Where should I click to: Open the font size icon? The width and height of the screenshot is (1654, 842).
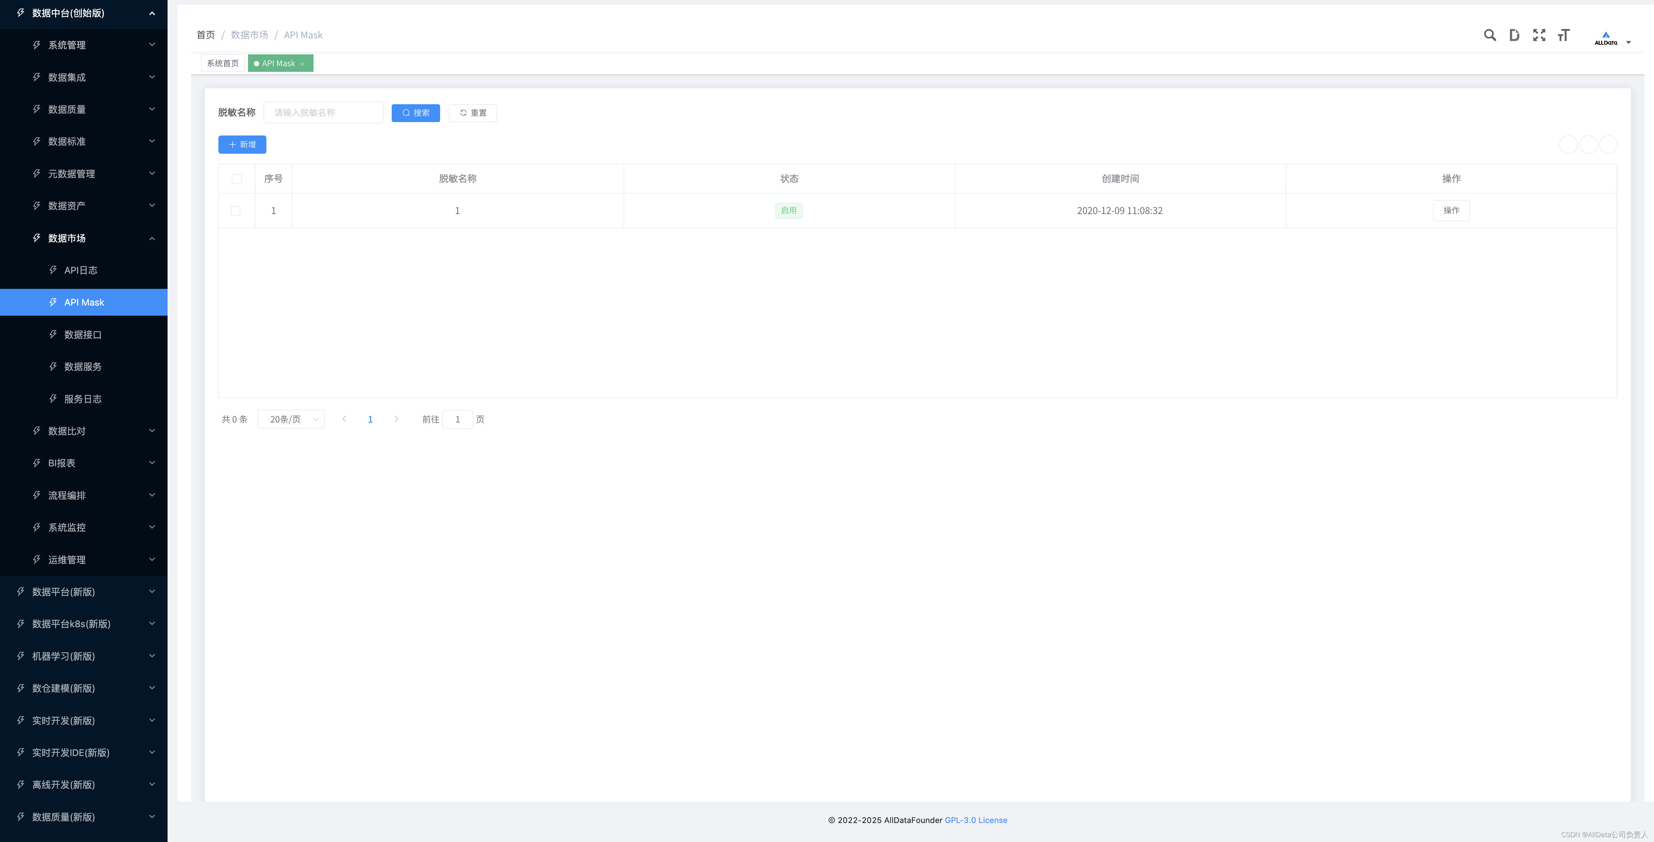pos(1564,35)
